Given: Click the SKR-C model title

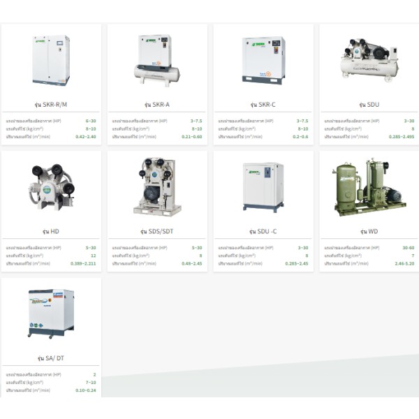Looking at the screenshot, I should 263,105.
